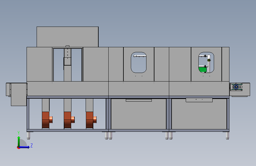Screen dimensions: 256x166
Task: Click the red X axis origin ball
Action: [18, 147]
